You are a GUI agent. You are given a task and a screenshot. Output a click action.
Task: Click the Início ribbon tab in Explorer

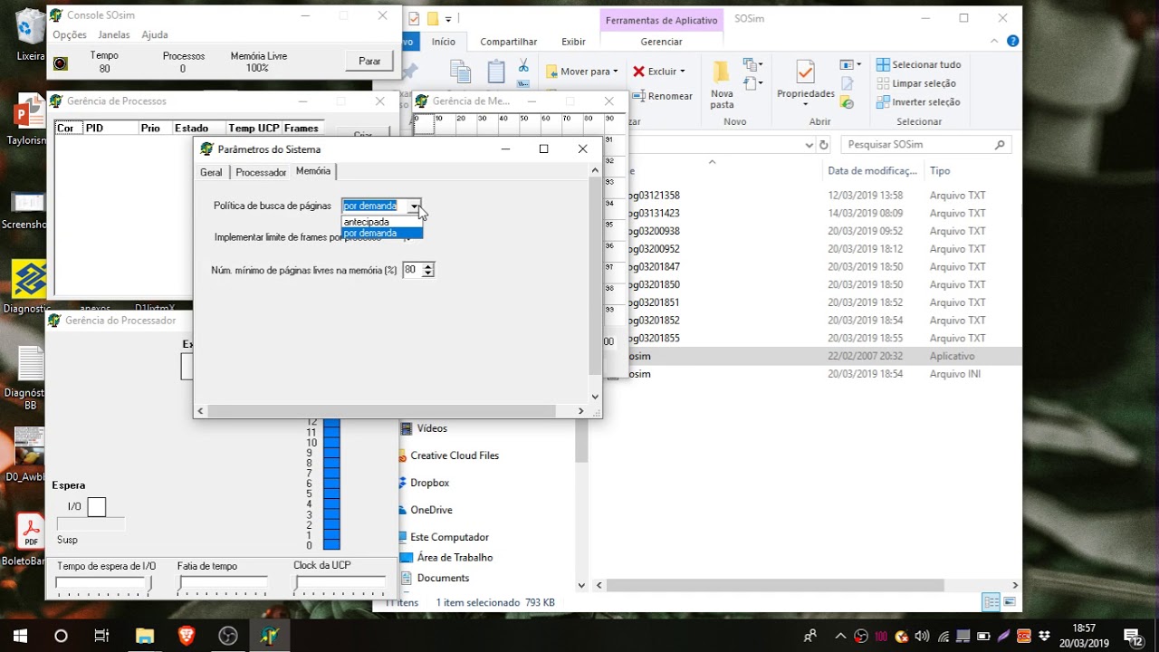click(444, 42)
